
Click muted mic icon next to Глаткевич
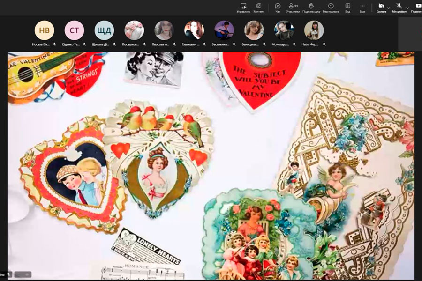pyautogui.click(x=204, y=44)
